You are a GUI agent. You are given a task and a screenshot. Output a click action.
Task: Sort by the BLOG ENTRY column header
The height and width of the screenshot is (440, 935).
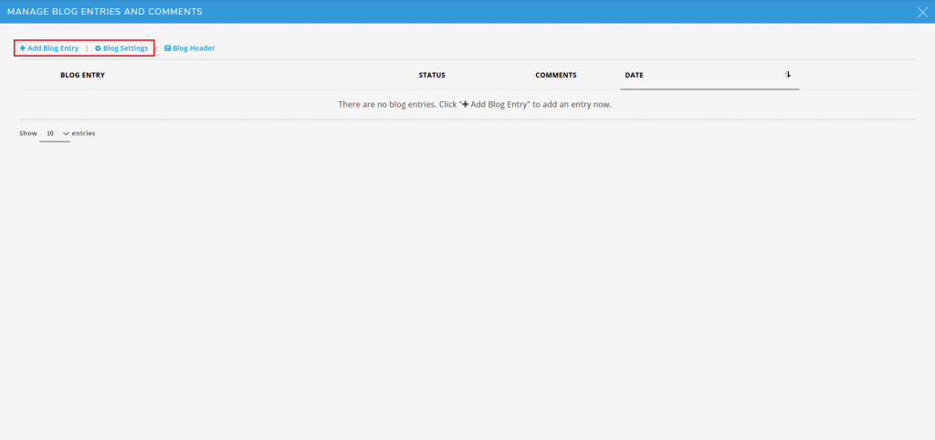(x=82, y=75)
